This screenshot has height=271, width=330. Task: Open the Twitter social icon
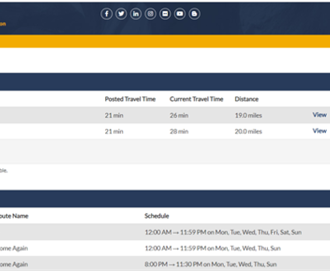click(121, 14)
